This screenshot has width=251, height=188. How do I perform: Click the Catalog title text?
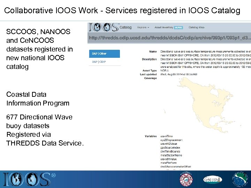coord(125,28)
